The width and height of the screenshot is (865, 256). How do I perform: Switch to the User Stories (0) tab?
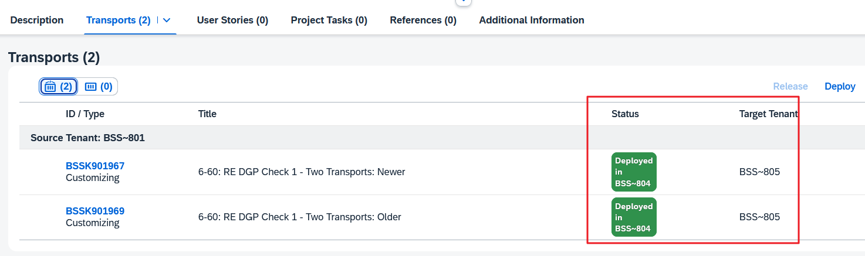point(232,20)
